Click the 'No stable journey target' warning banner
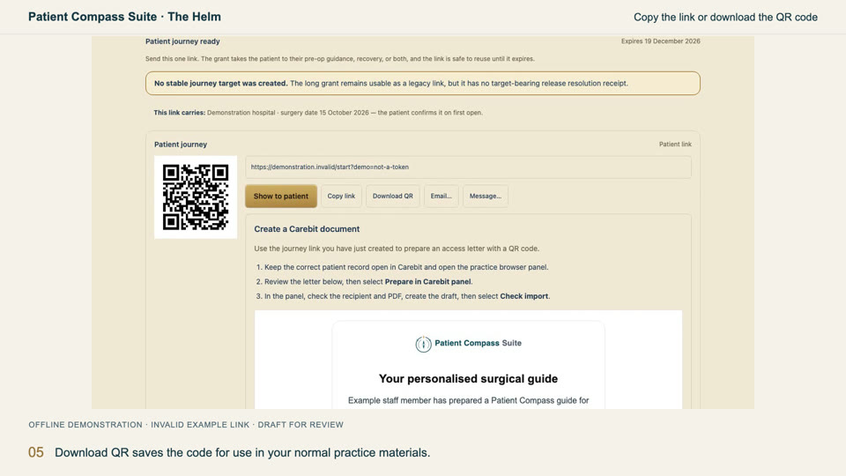The width and height of the screenshot is (846, 476). pyautogui.click(x=422, y=83)
